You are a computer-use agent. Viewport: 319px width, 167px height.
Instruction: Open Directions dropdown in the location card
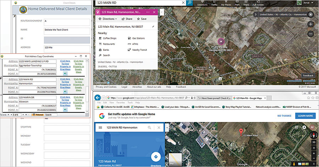pyautogui.click(x=108, y=19)
